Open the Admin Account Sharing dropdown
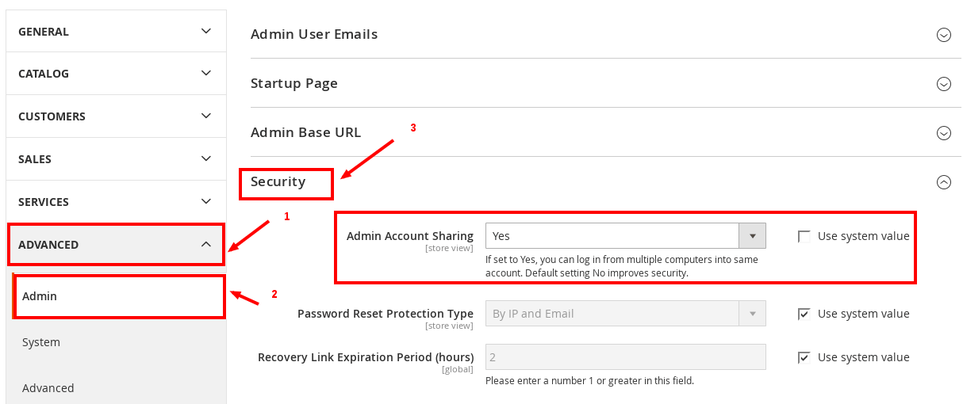This screenshot has width=963, height=404. pos(626,236)
